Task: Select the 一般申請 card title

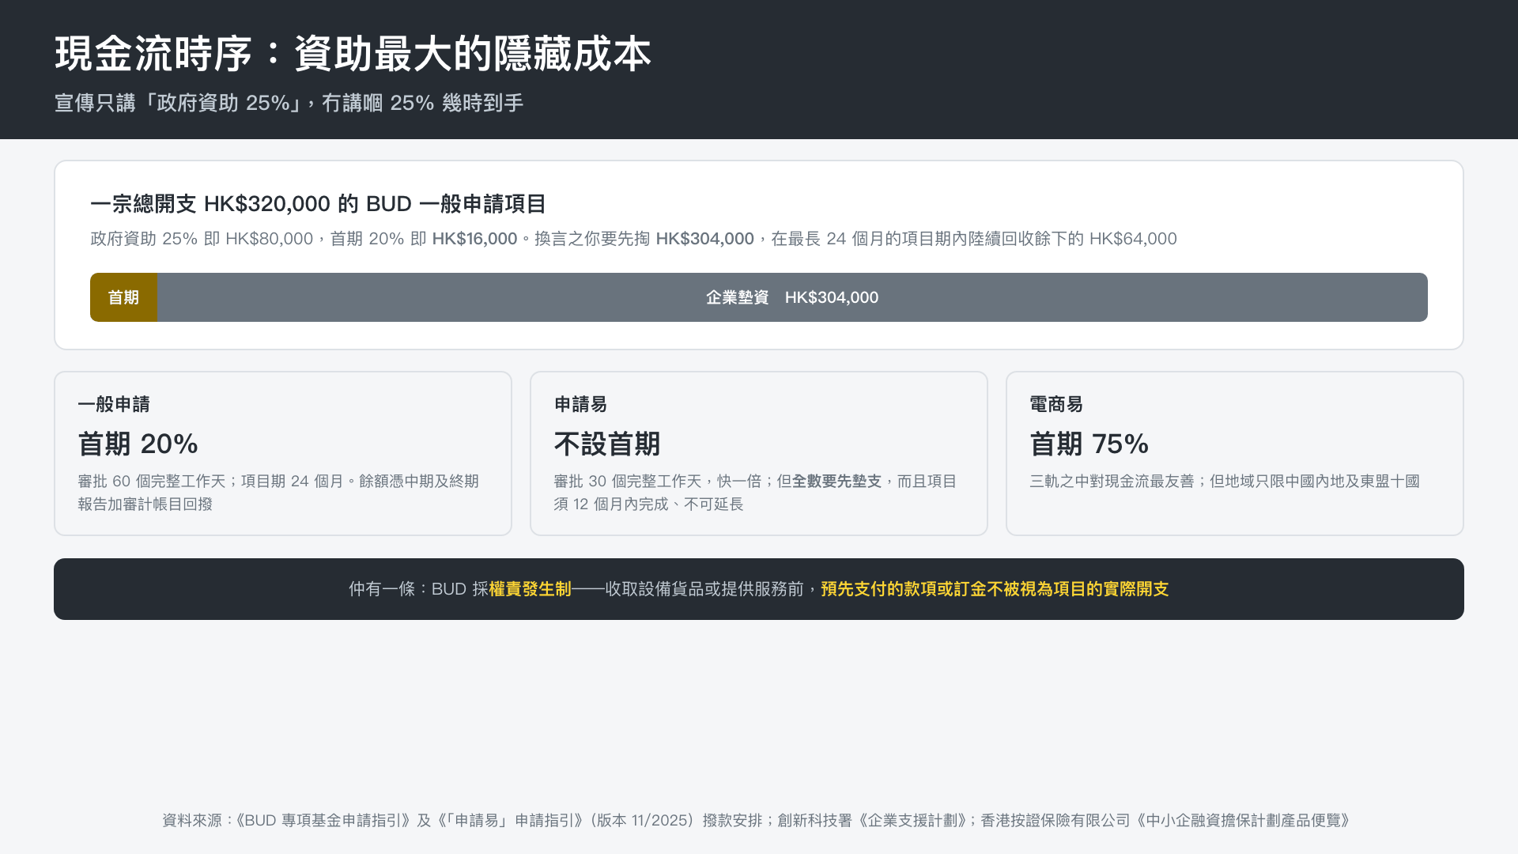Action: [114, 404]
